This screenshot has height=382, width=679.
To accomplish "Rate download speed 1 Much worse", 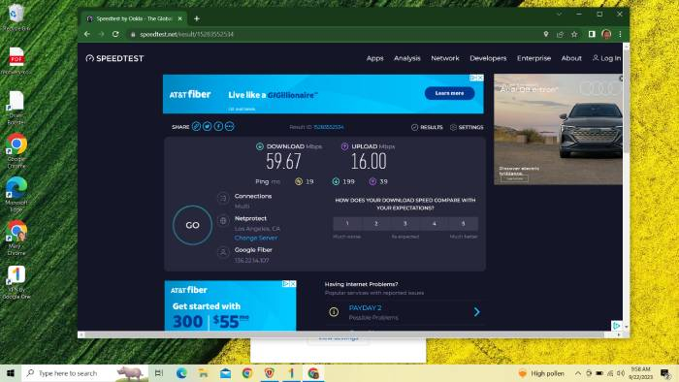I will (347, 224).
